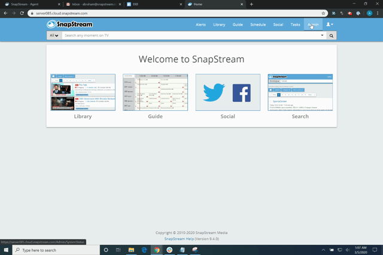Open the Search thumbnail
The image size is (383, 255).
pos(300,92)
